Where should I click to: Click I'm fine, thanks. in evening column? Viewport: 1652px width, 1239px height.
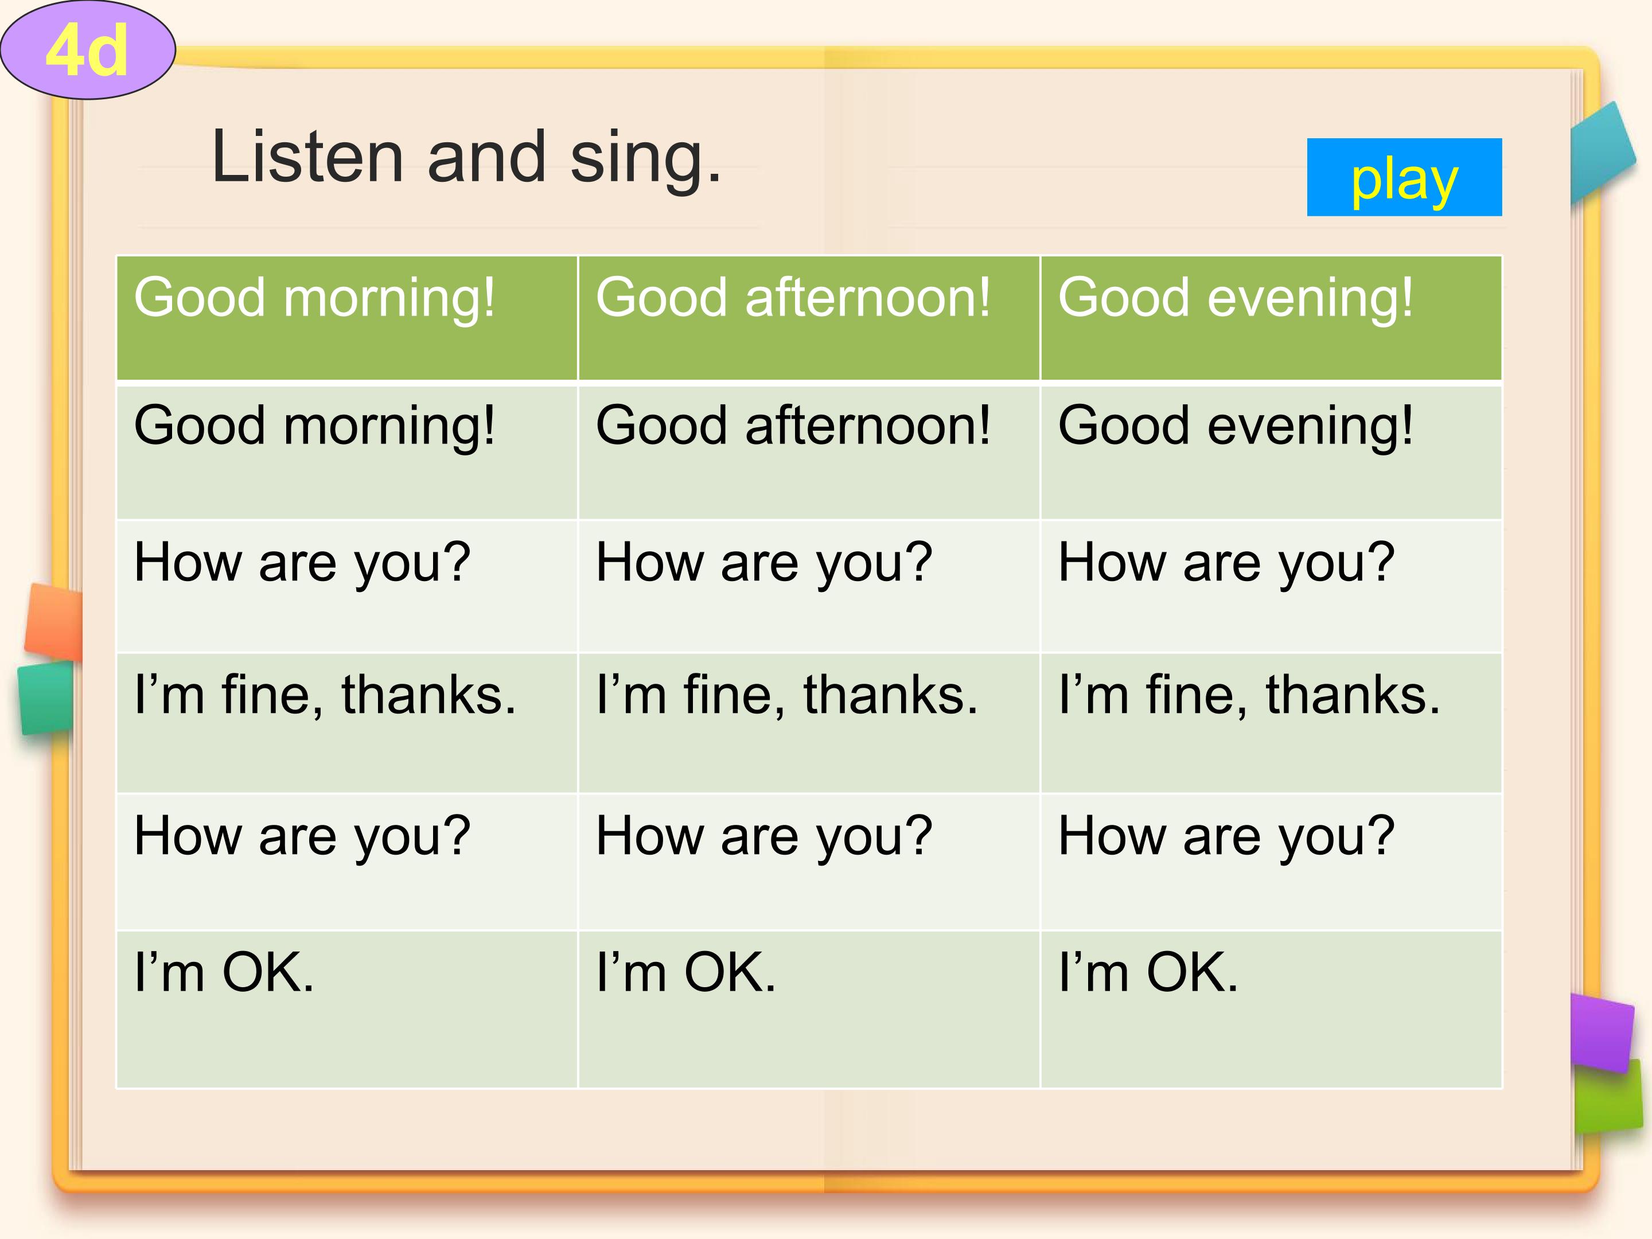[1249, 695]
